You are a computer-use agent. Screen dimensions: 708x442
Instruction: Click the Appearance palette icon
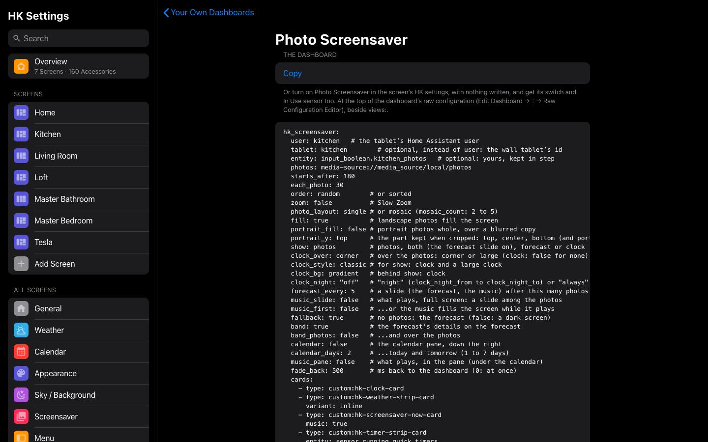21,373
